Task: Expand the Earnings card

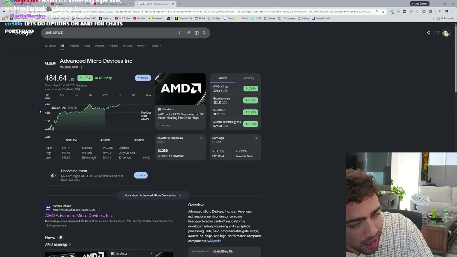Action: [x=256, y=138]
